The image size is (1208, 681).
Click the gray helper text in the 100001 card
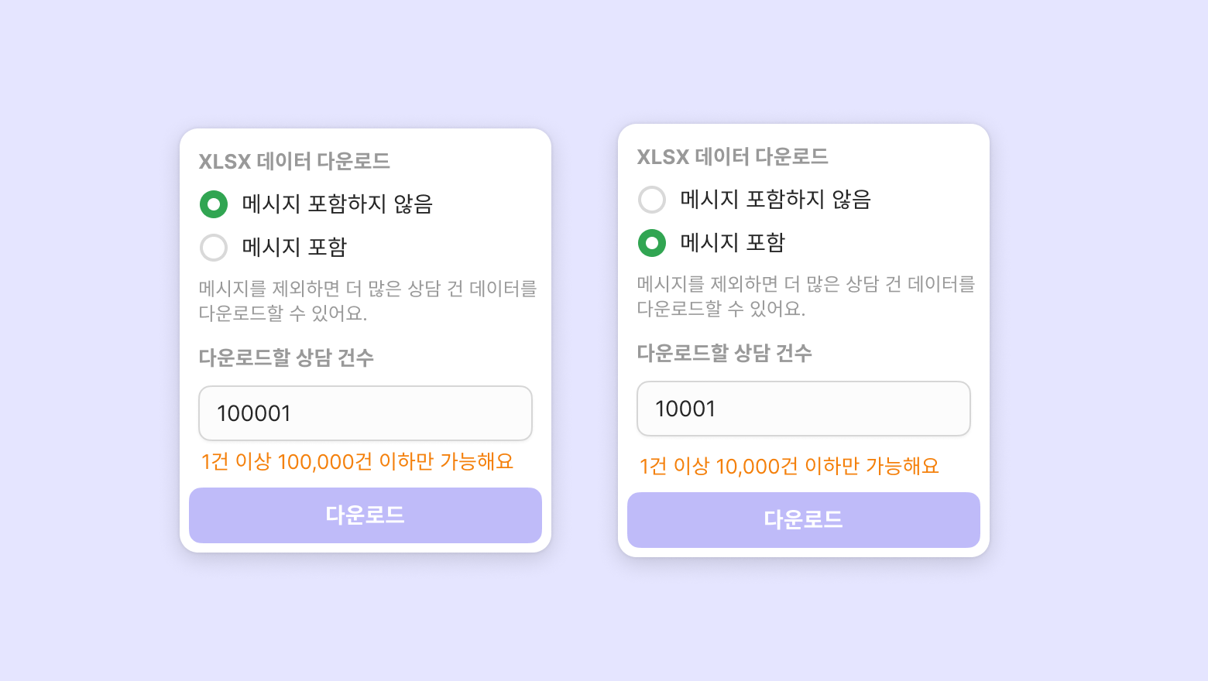point(367,301)
